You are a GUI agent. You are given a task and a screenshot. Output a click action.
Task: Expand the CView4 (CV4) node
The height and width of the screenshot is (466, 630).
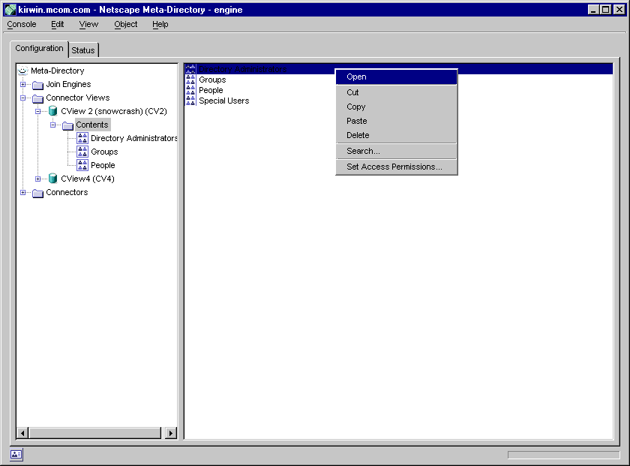[37, 179]
